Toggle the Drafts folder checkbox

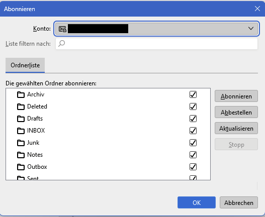[x=193, y=119]
